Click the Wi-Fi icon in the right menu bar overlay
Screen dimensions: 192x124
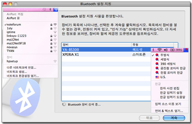(x=159, y=50)
